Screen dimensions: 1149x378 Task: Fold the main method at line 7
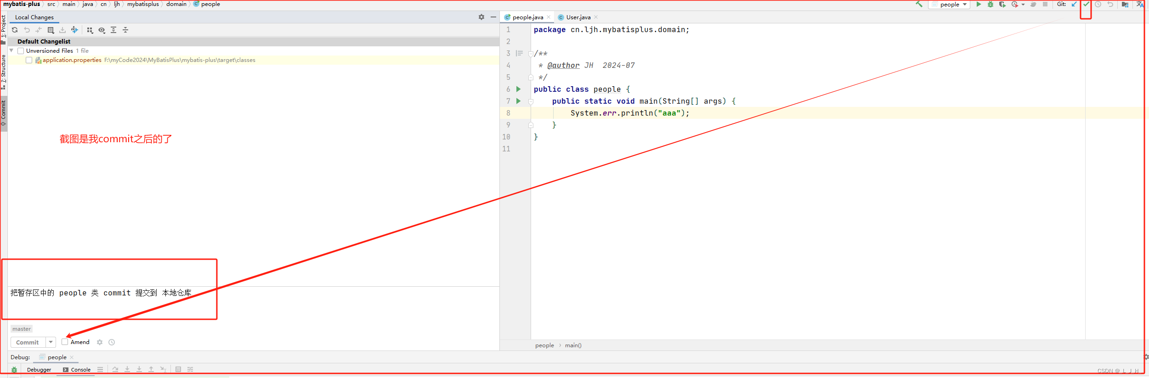coord(531,101)
